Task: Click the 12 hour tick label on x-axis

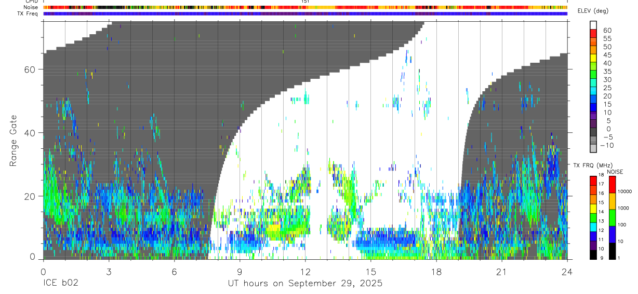Action: pyautogui.click(x=305, y=271)
